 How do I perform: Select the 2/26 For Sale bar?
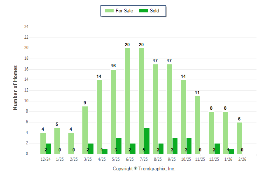point(240,138)
